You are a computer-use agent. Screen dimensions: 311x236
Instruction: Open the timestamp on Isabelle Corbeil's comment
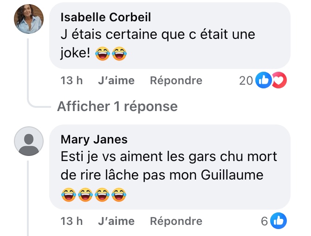click(71, 81)
